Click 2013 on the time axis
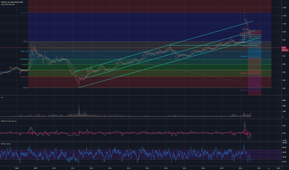The height and width of the screenshot is (170, 289). click(x=110, y=168)
